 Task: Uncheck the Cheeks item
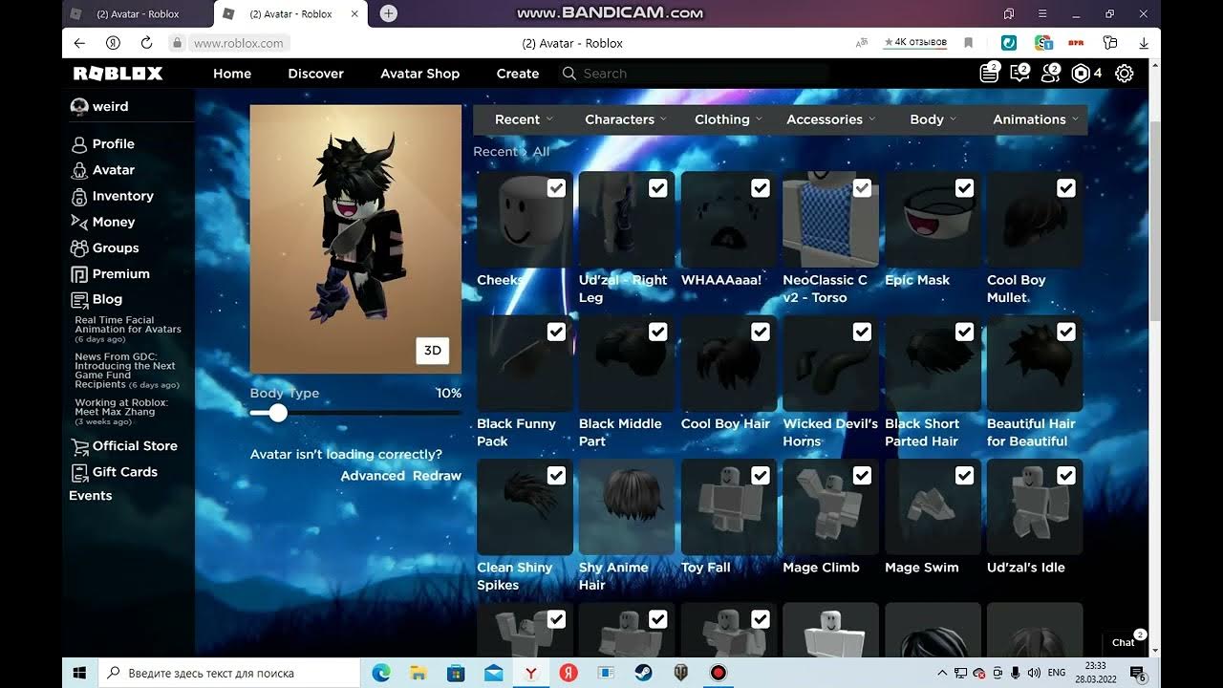pyautogui.click(x=556, y=188)
